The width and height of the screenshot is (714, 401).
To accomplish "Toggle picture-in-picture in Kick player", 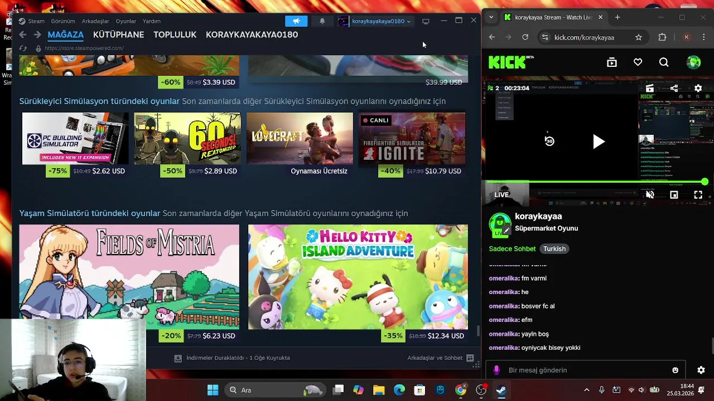I will pyautogui.click(x=674, y=194).
